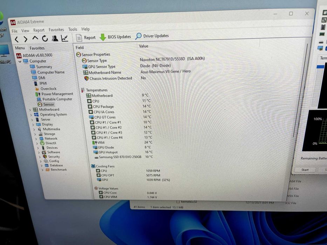Select the CPU GT Cores temperature row

(120, 117)
